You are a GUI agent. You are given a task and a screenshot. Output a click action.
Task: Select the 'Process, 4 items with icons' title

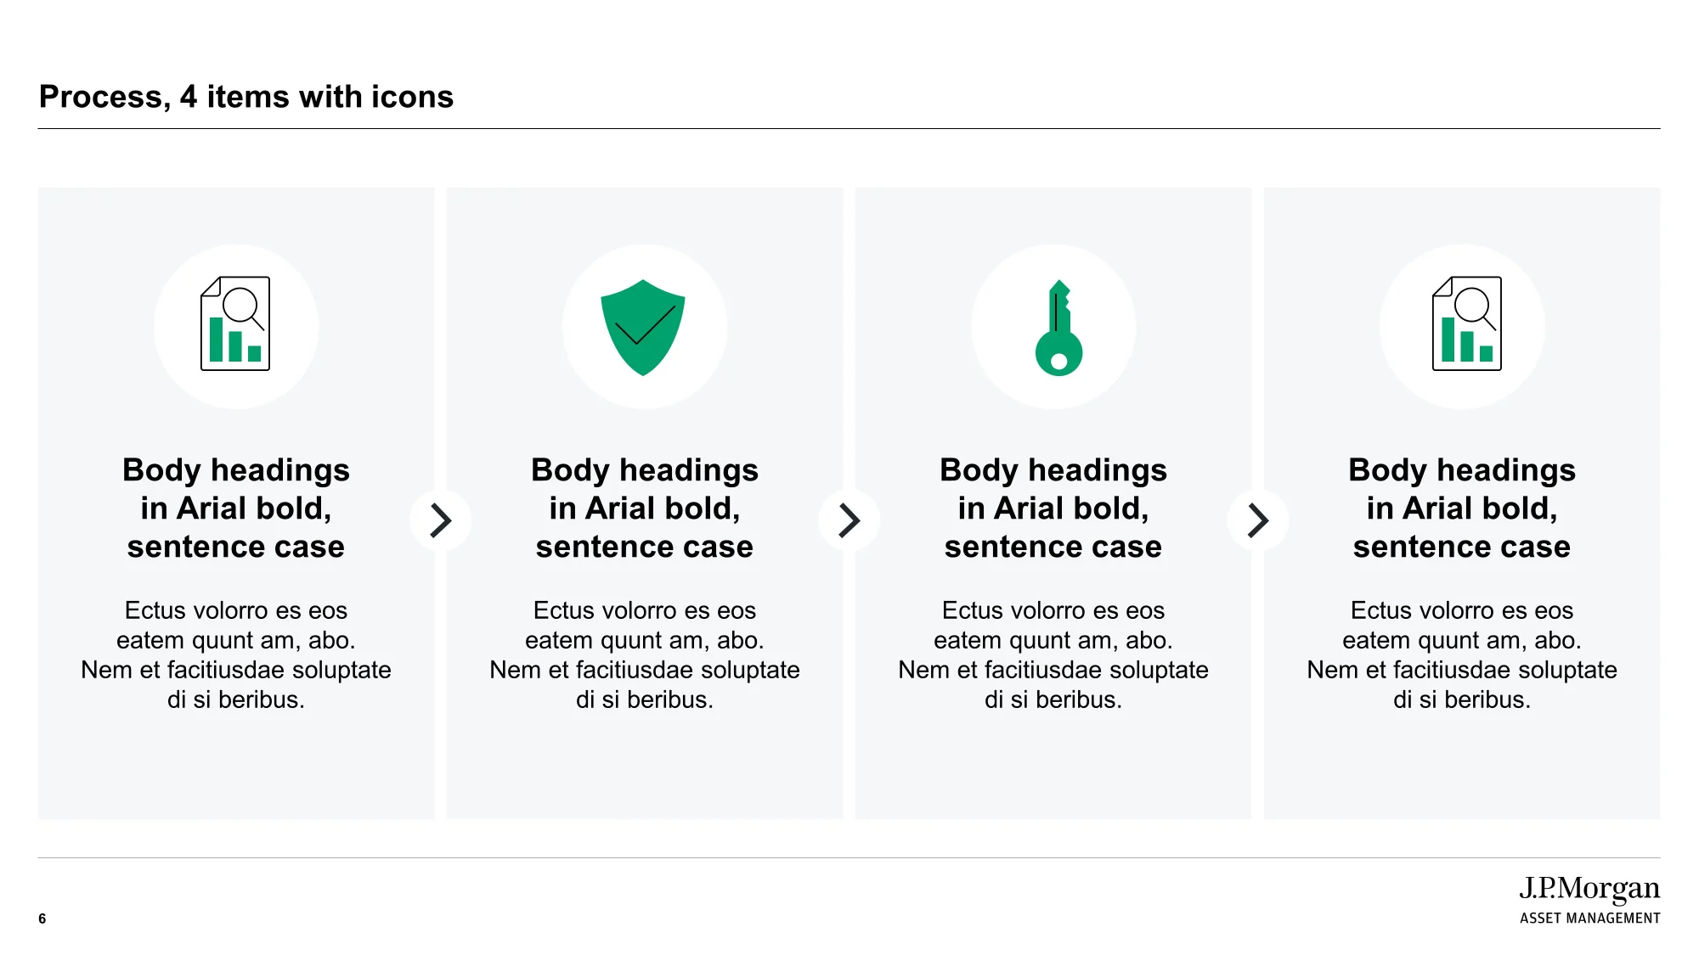(x=246, y=97)
